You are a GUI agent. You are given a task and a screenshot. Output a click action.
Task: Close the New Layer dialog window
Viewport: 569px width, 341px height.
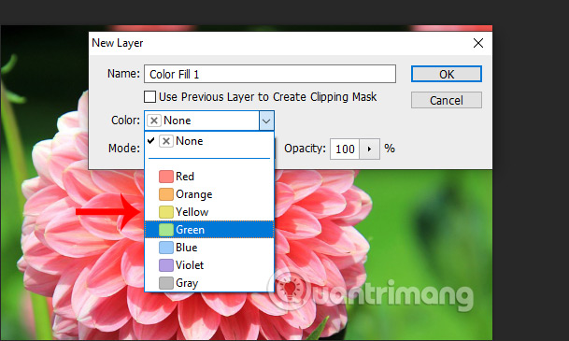(478, 43)
